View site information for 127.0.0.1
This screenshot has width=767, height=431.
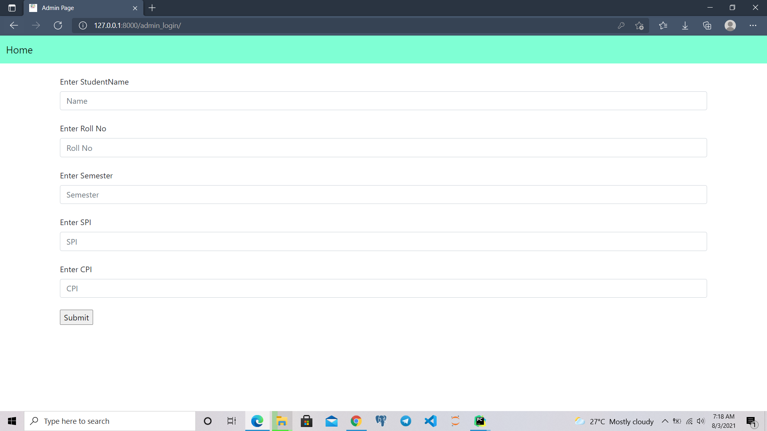(82, 26)
